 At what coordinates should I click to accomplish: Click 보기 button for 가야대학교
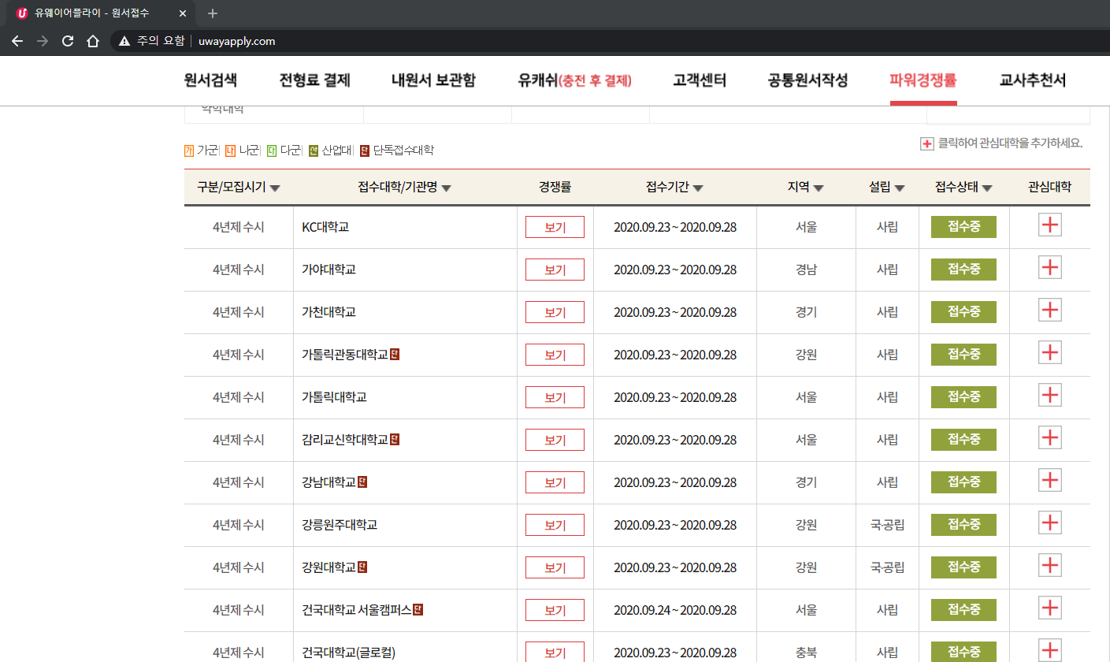(555, 270)
